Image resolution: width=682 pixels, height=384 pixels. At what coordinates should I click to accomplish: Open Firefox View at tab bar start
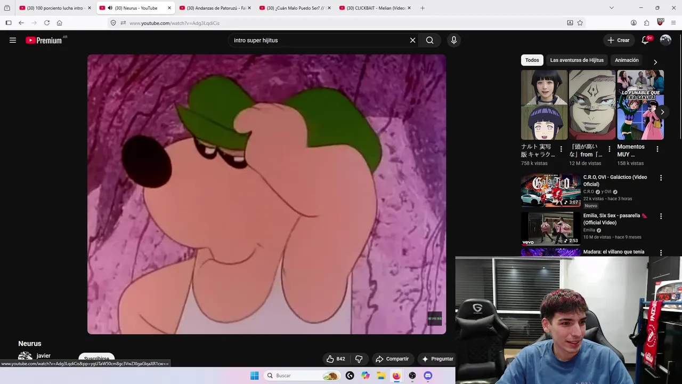pyautogui.click(x=7, y=8)
